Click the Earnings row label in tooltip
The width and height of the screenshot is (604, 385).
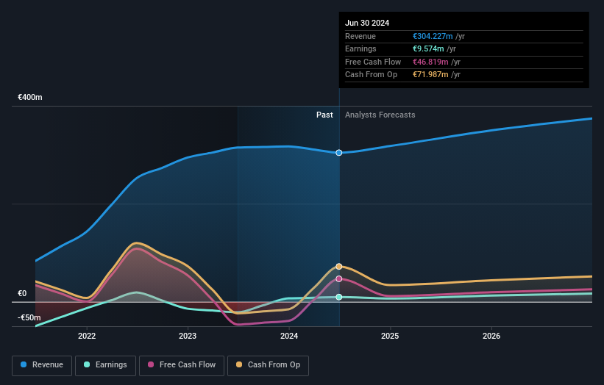coord(360,48)
